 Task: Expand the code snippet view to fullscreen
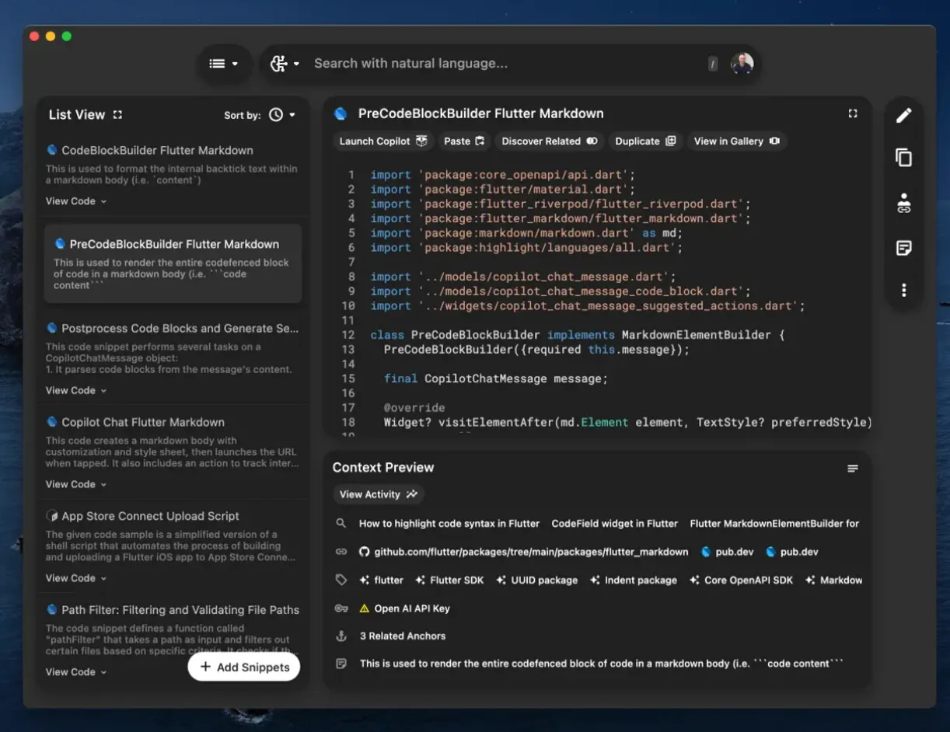point(853,113)
